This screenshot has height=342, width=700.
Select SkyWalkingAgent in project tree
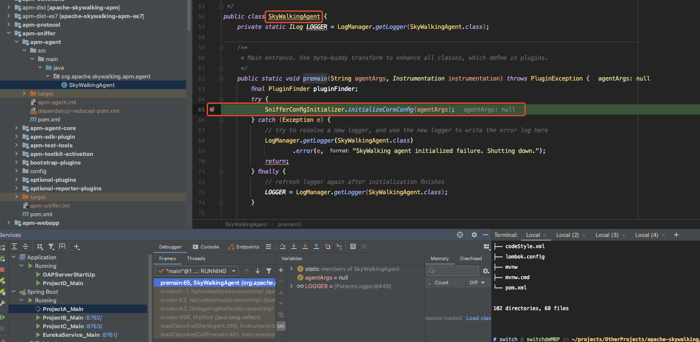(92, 85)
